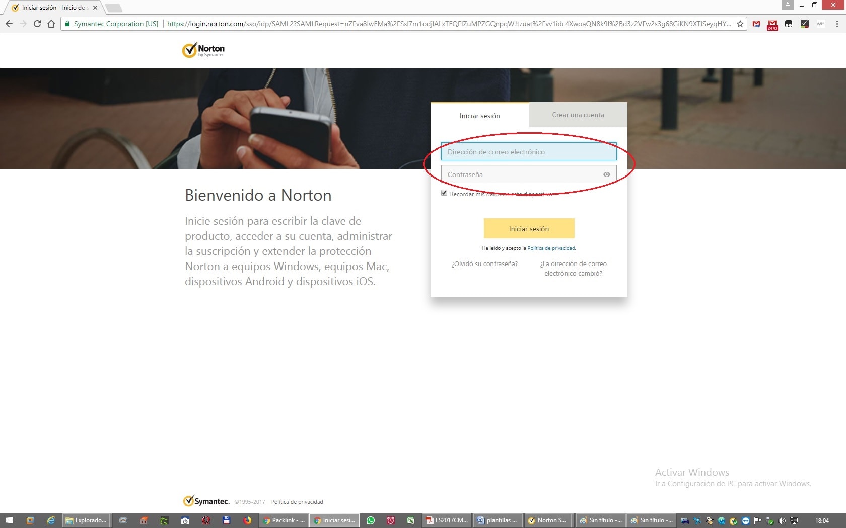Viewport: 846px width, 528px height.
Task: Open the Gmail forward-arrow extension icon
Action: coord(756,24)
